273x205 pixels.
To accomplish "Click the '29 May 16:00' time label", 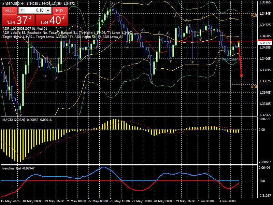I will [x=185, y=201].
